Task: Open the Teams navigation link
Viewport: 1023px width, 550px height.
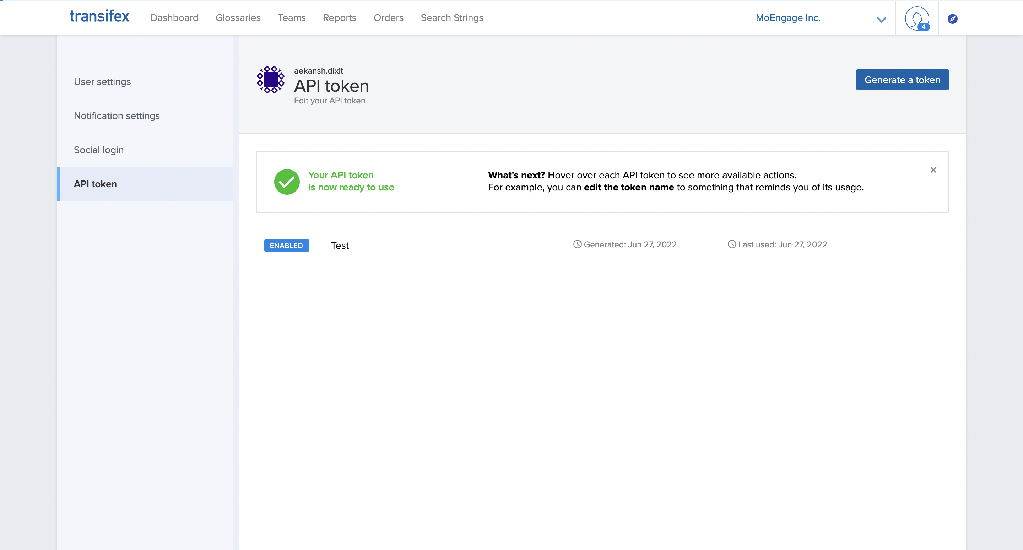Action: click(292, 18)
